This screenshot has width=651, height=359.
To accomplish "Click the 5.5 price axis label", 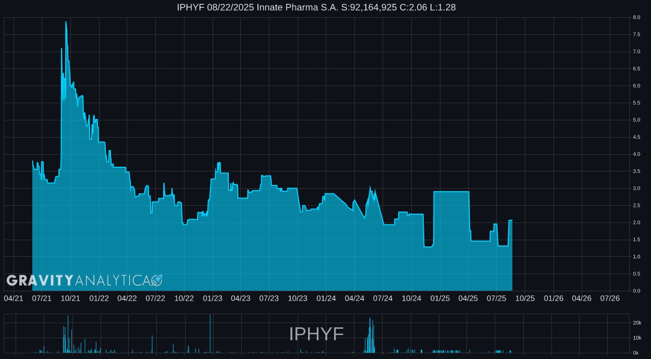I will (636, 103).
